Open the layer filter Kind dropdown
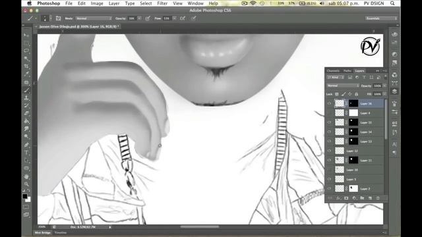The image size is (422, 237). [336, 78]
